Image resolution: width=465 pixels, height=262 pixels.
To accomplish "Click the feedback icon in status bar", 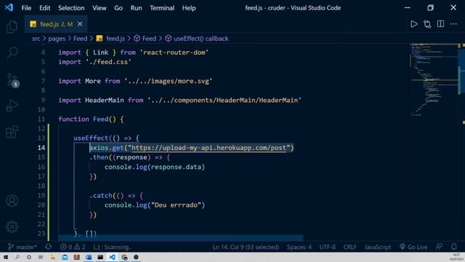I will pyautogui.click(x=439, y=247).
